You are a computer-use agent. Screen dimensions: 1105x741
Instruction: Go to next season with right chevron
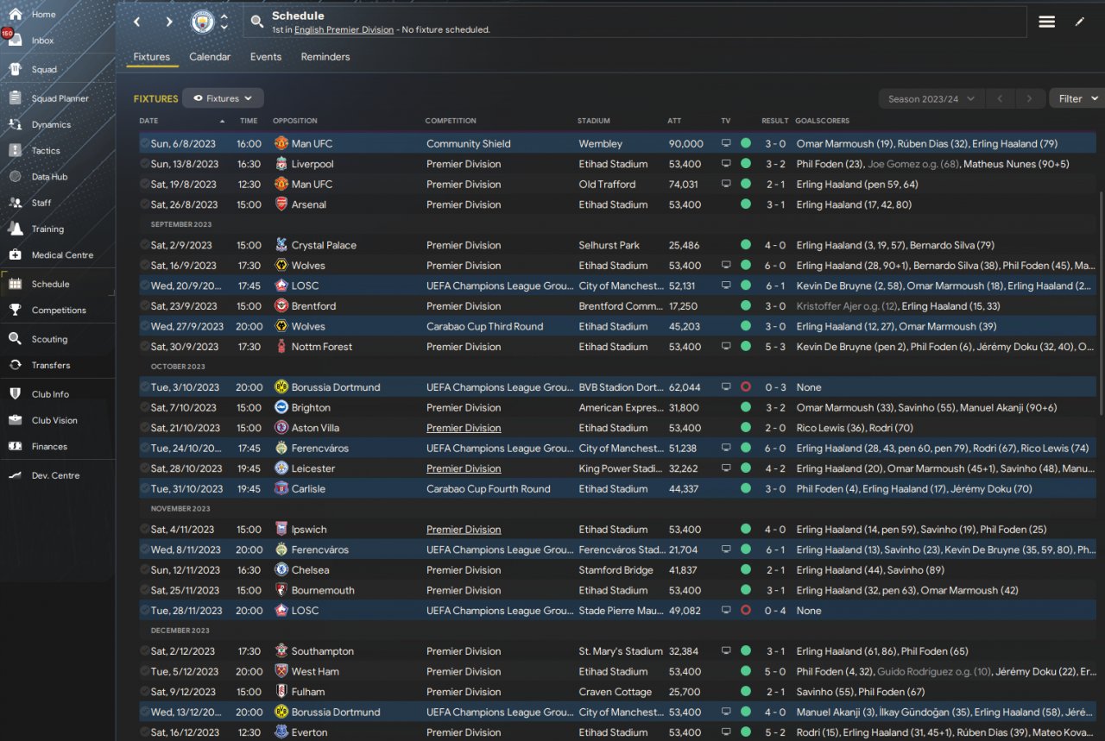[x=1029, y=99]
